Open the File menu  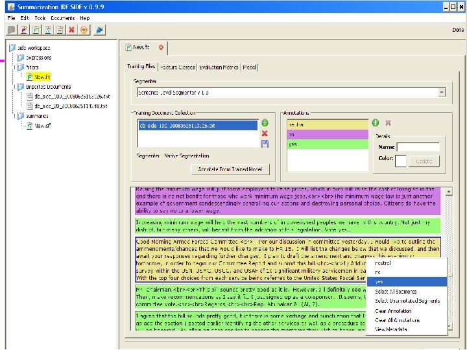coord(11,18)
